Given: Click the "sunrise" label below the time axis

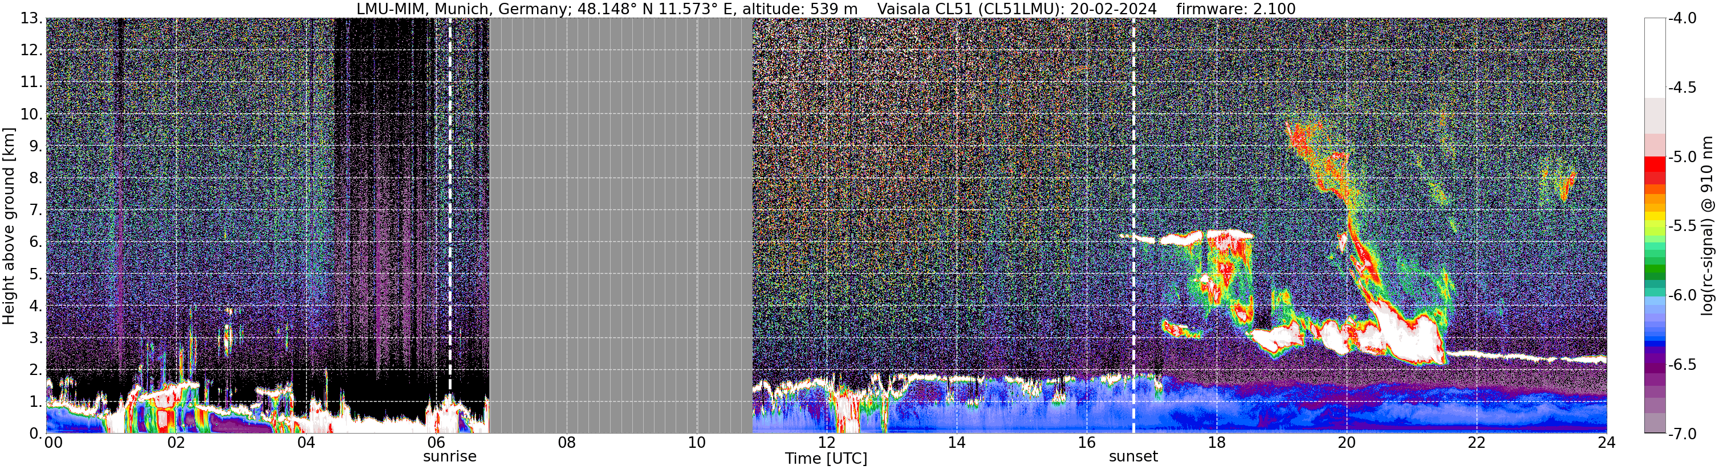Looking at the screenshot, I should [x=450, y=457].
